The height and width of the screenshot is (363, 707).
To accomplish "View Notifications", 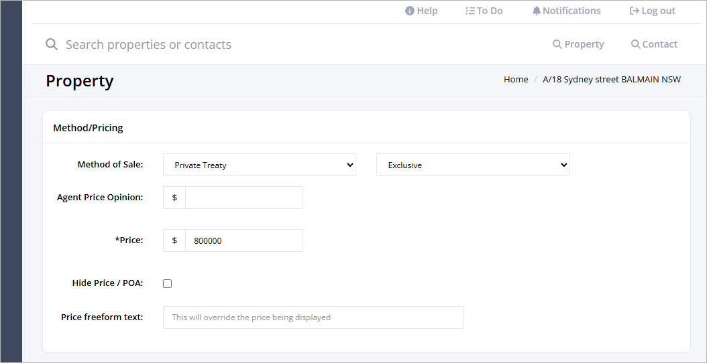I will tap(566, 11).
